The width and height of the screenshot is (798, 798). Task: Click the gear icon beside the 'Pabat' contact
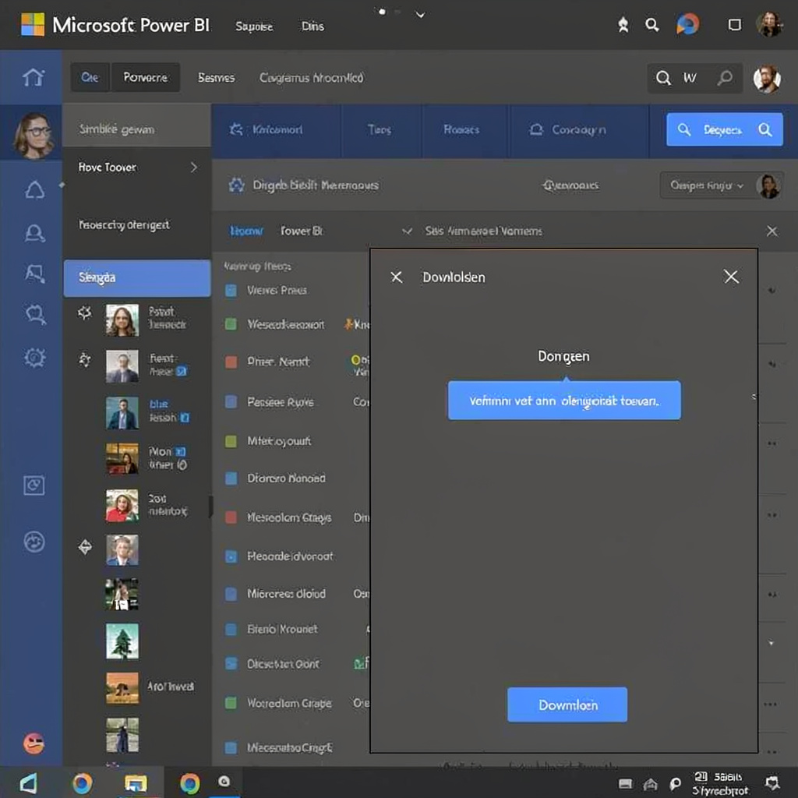[84, 312]
